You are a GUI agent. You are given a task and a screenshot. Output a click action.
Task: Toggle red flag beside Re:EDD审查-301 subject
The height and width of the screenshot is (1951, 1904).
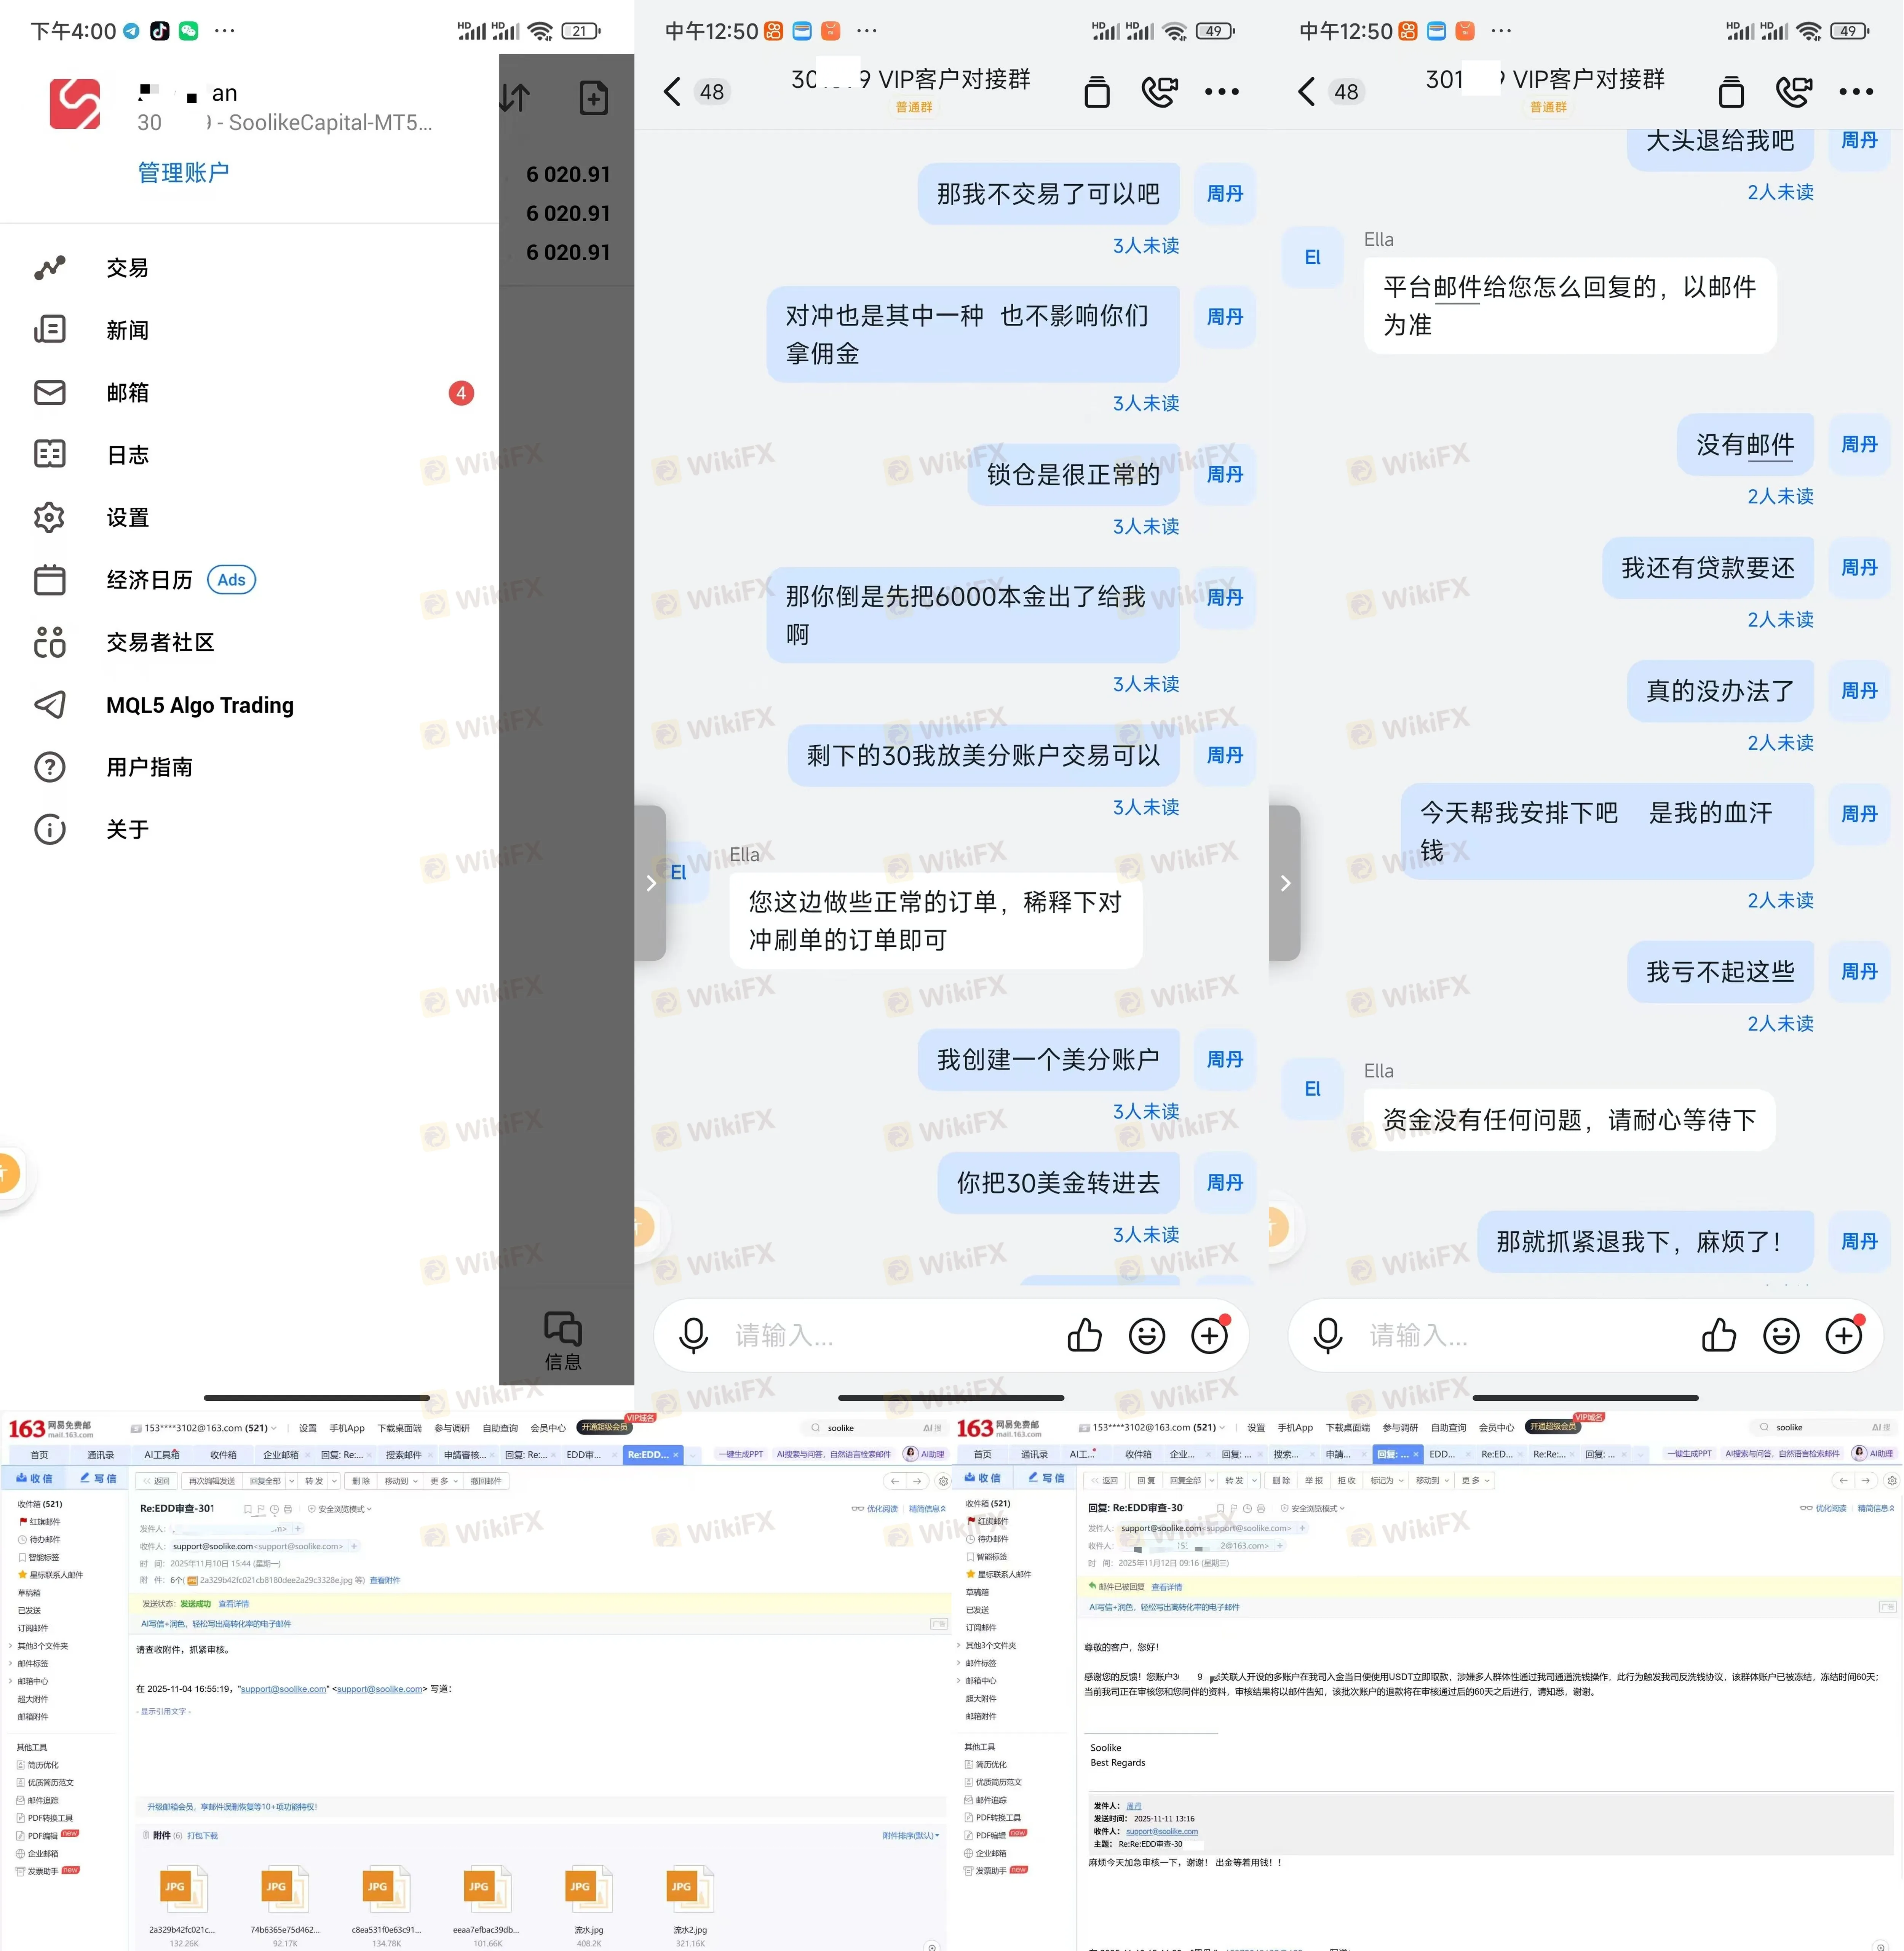(261, 1509)
